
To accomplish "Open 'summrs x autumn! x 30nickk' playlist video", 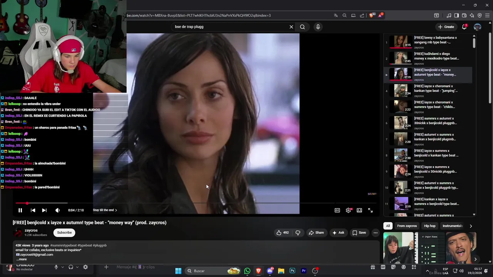I will tap(429, 122).
